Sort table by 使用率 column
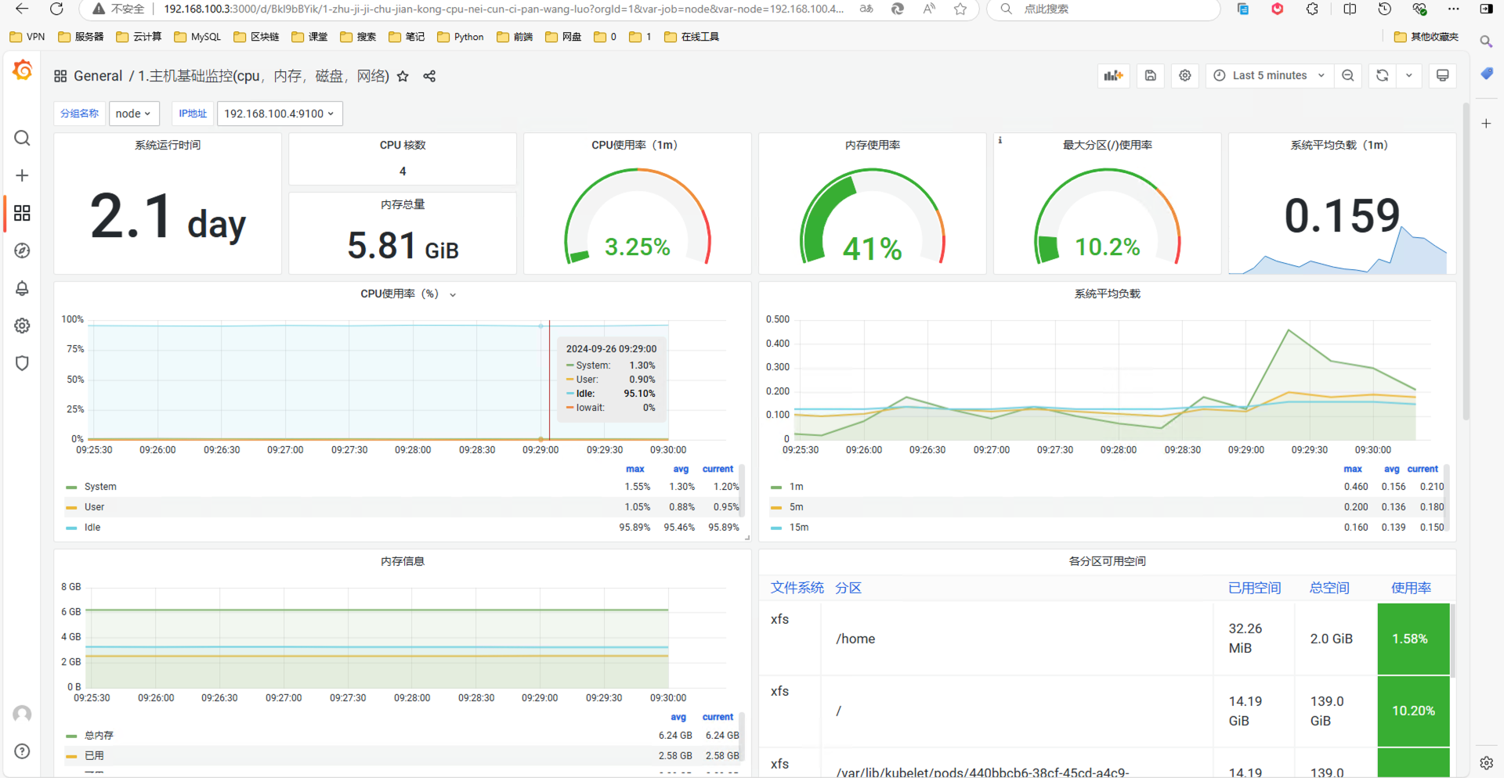 click(1411, 588)
